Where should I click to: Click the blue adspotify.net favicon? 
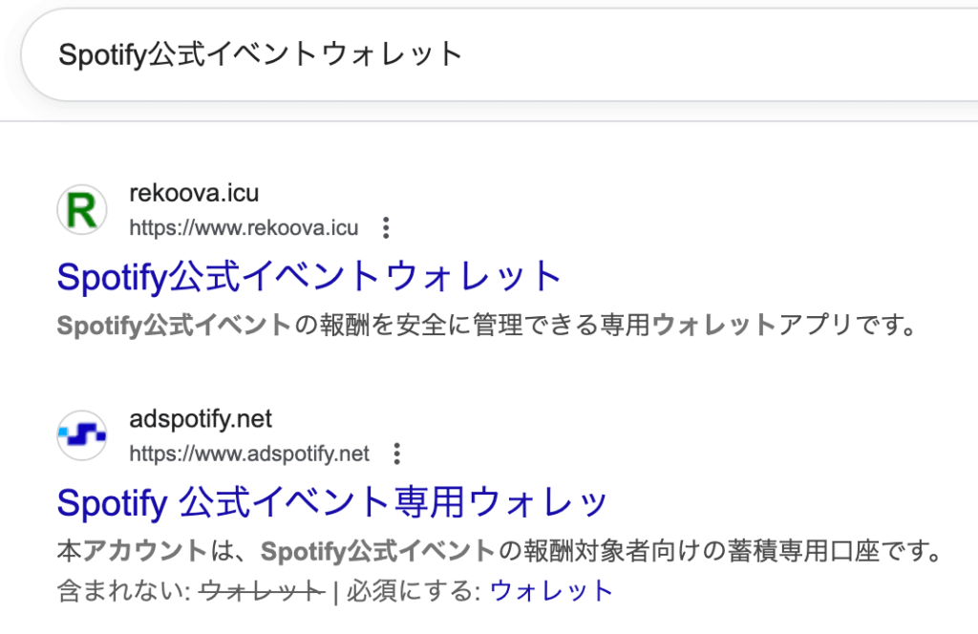coord(82,435)
